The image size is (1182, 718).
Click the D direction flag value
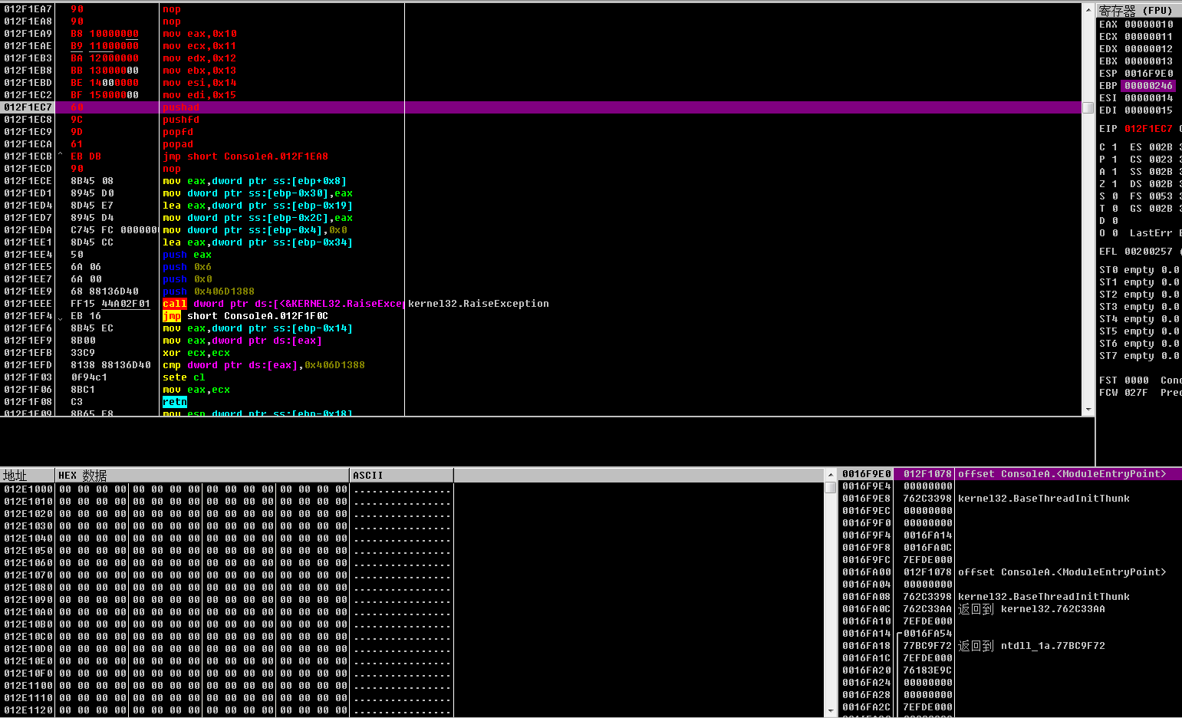pos(1115,221)
